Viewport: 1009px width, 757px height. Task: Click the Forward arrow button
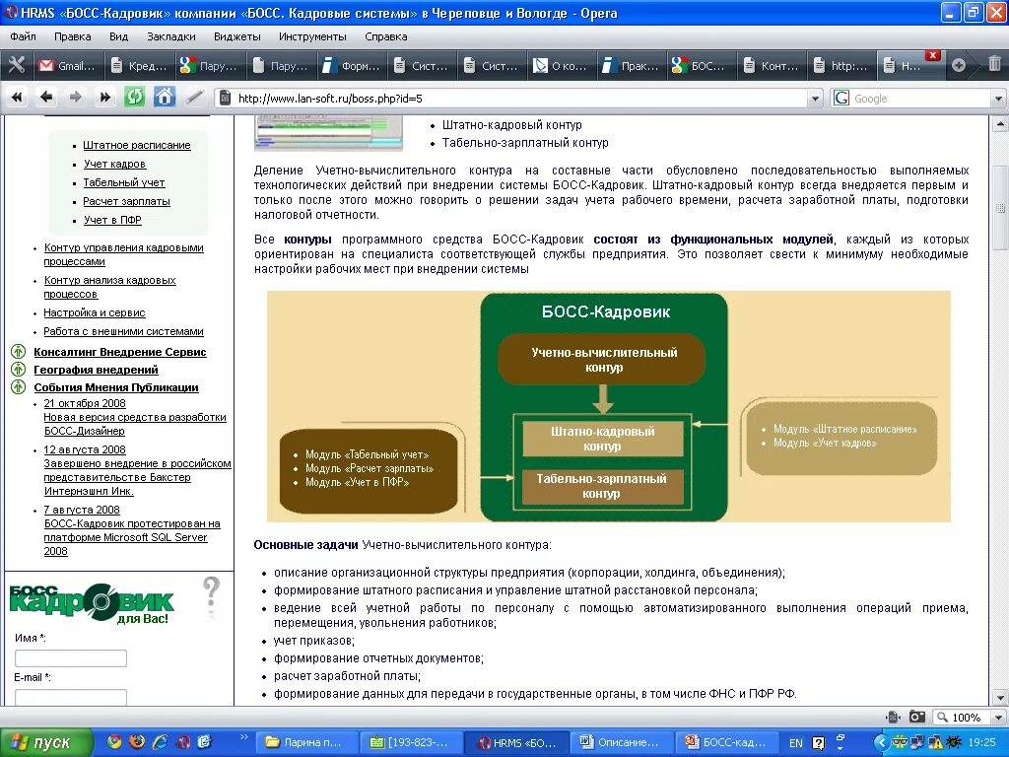coord(75,98)
